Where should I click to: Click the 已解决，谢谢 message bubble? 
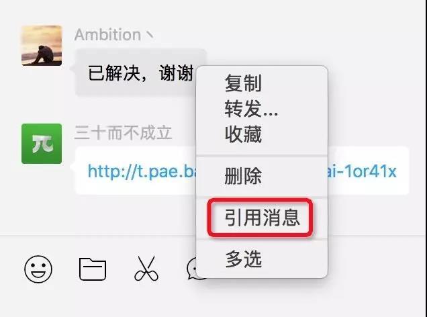pos(136,73)
